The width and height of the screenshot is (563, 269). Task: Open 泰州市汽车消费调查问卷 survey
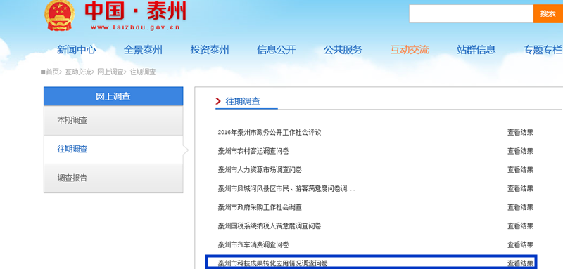253,245
